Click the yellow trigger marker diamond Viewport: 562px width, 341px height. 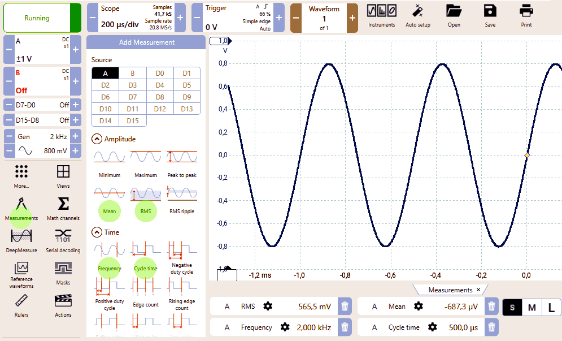coord(527,155)
